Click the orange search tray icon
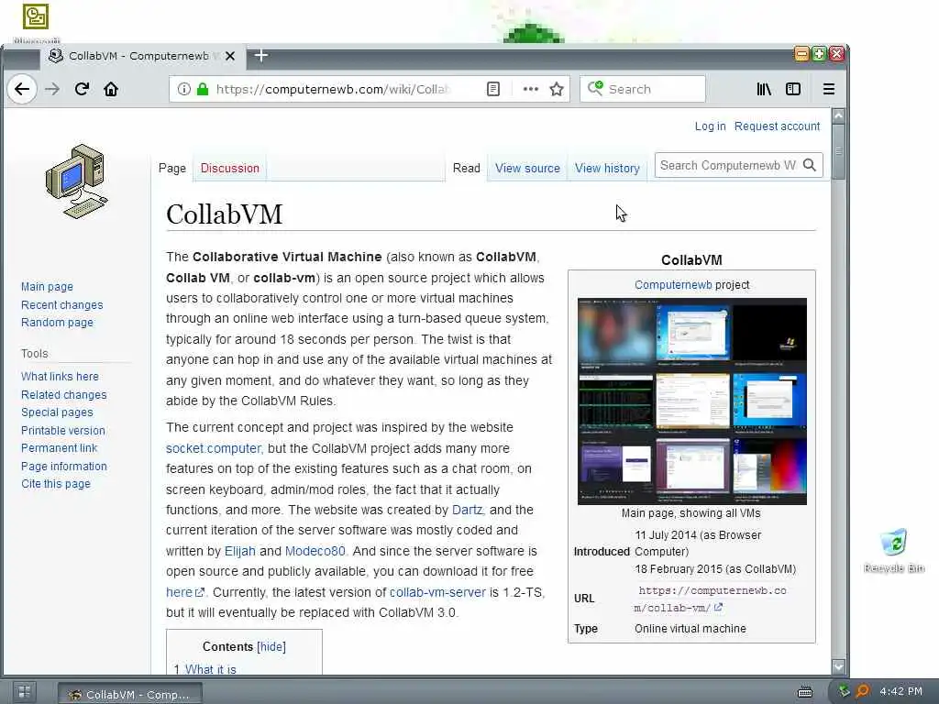 (862, 691)
